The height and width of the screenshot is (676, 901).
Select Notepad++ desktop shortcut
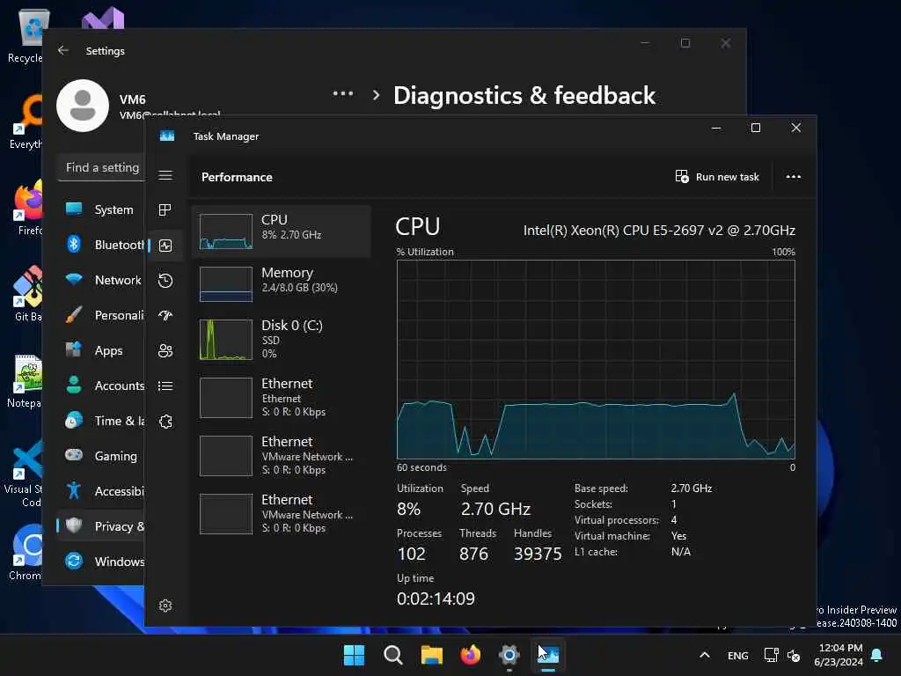point(26,379)
